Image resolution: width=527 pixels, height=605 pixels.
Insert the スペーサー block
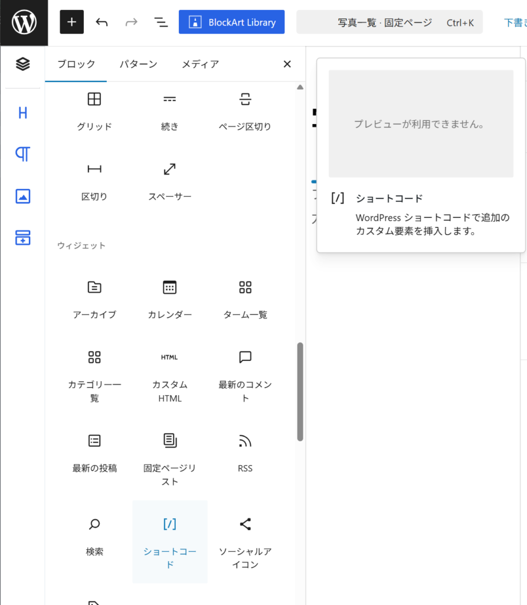point(169,182)
